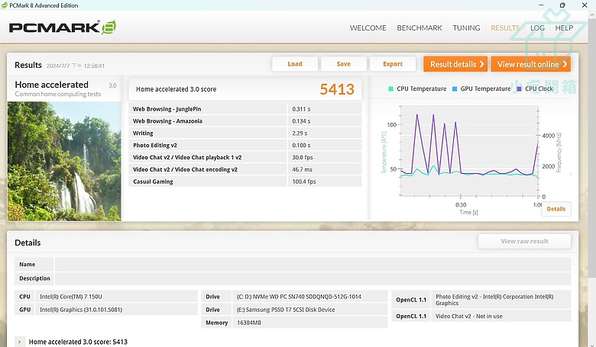
Task: Minimize the PCMark 8 window
Action: [x=541, y=5]
